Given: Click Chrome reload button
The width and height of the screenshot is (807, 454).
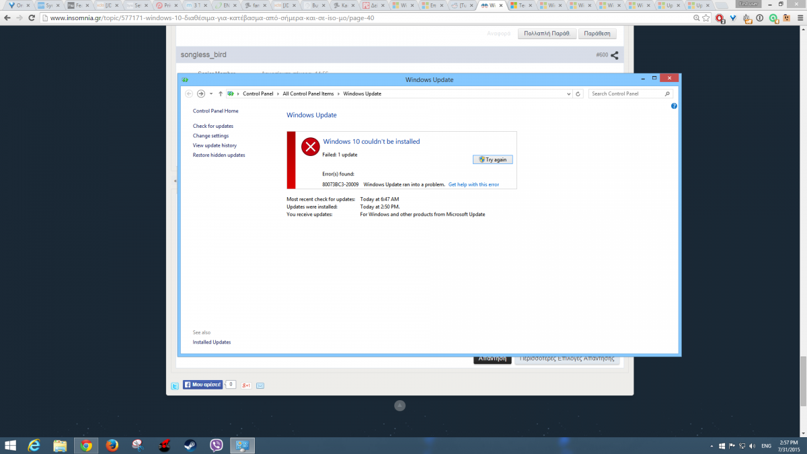Looking at the screenshot, I should (x=33, y=18).
